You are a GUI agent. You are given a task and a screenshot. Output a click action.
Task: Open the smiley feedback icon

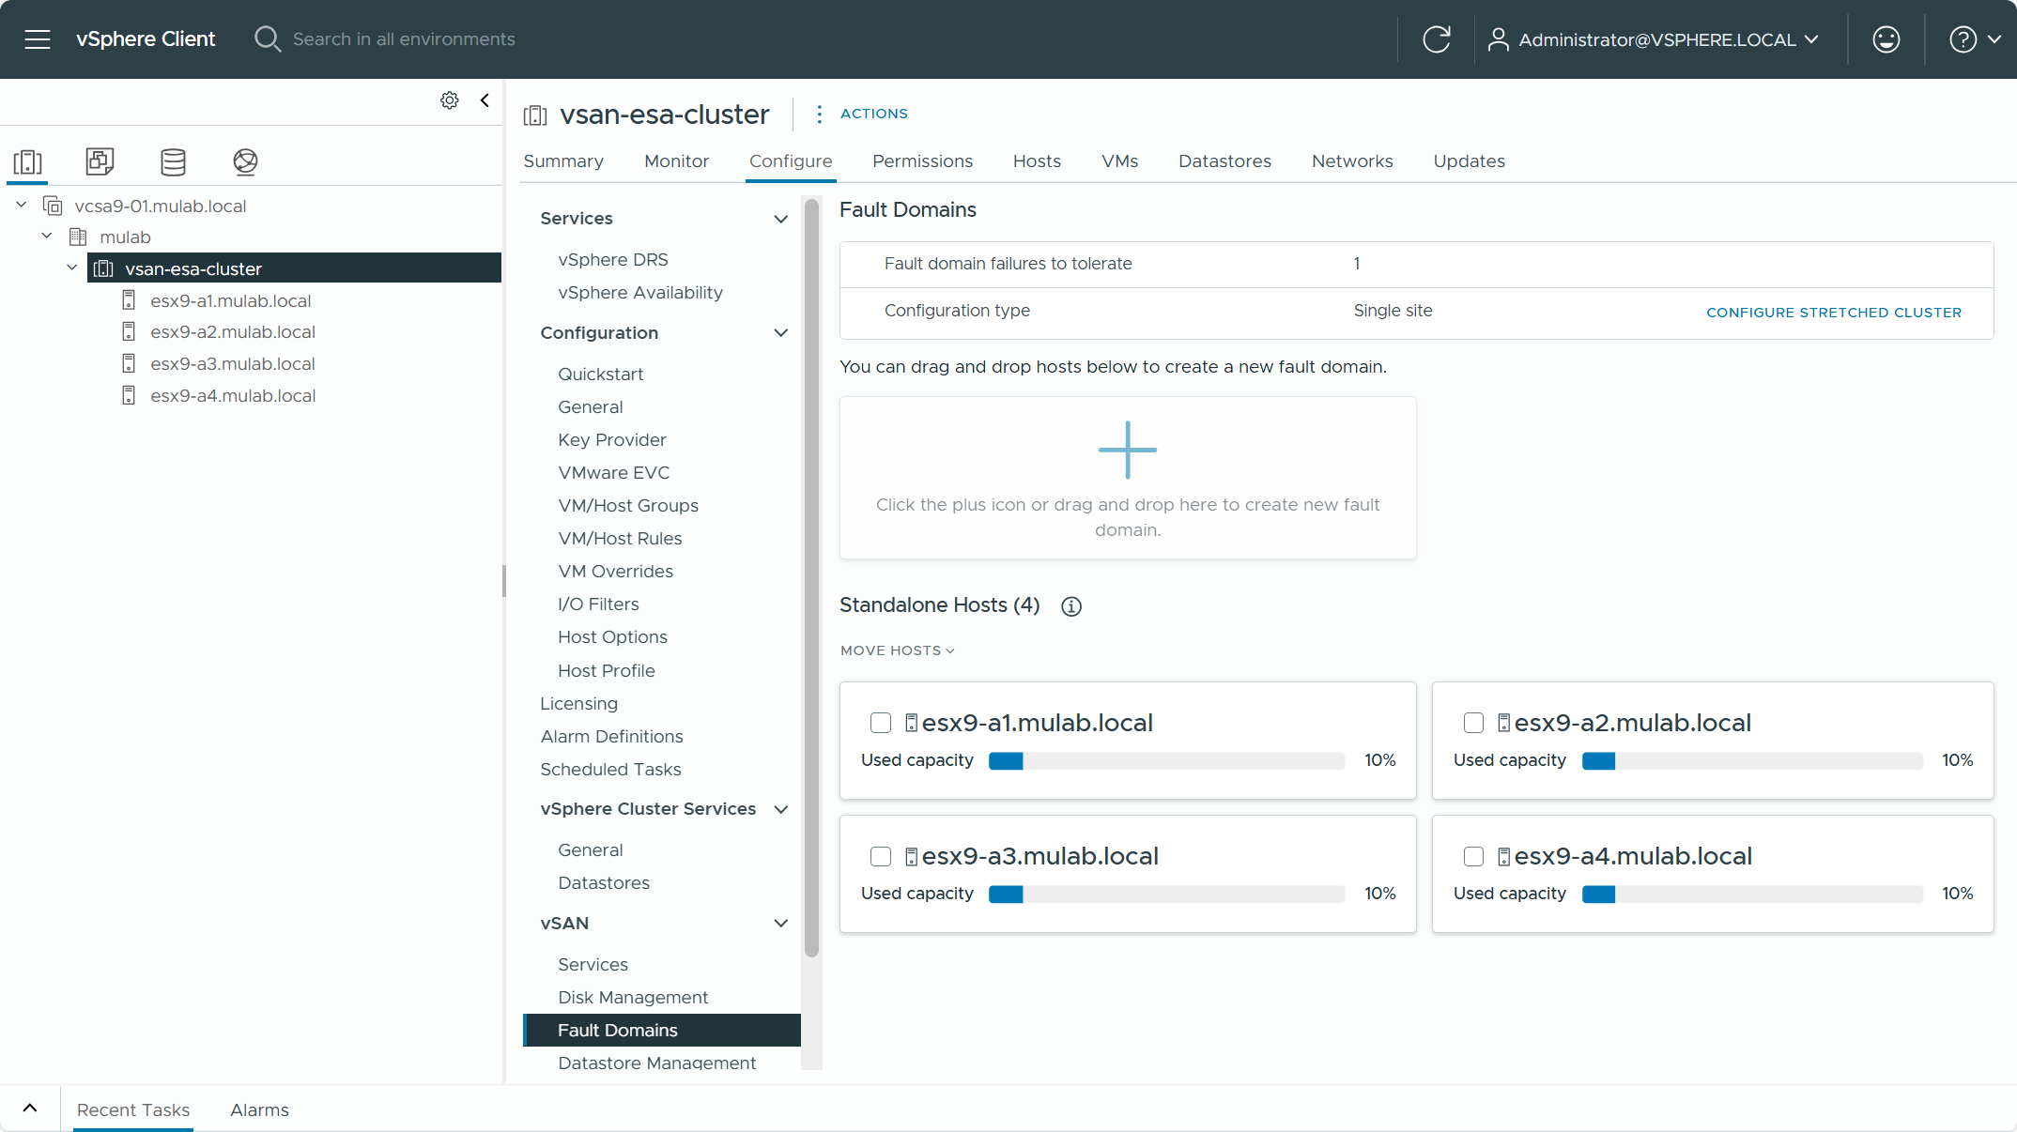coord(1886,39)
